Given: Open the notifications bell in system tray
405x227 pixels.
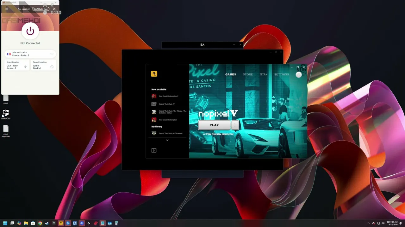Looking at the screenshot, I should 401,223.
